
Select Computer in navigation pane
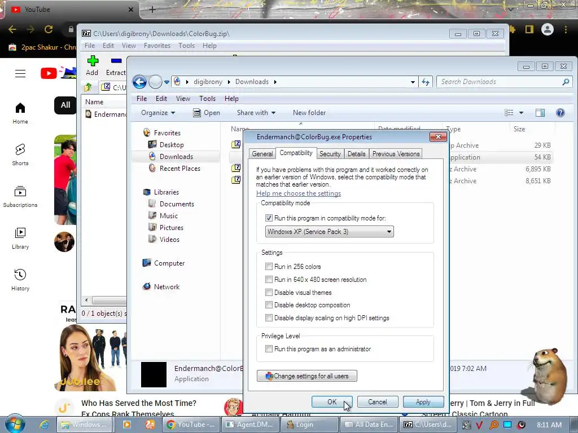[169, 263]
